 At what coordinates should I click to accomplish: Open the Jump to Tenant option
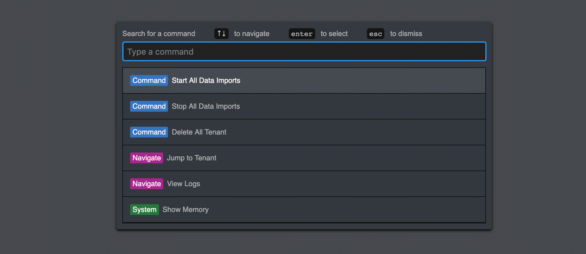191,158
